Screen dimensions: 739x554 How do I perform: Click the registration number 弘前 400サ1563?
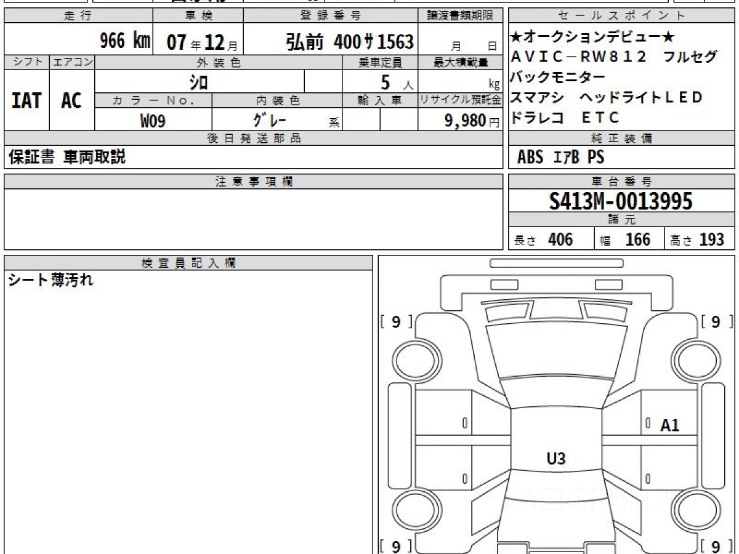pyautogui.click(x=349, y=42)
